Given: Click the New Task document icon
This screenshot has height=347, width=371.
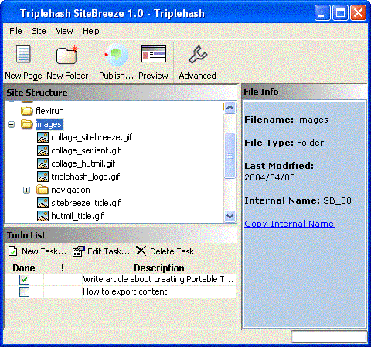Looking at the screenshot, I should tap(13, 251).
